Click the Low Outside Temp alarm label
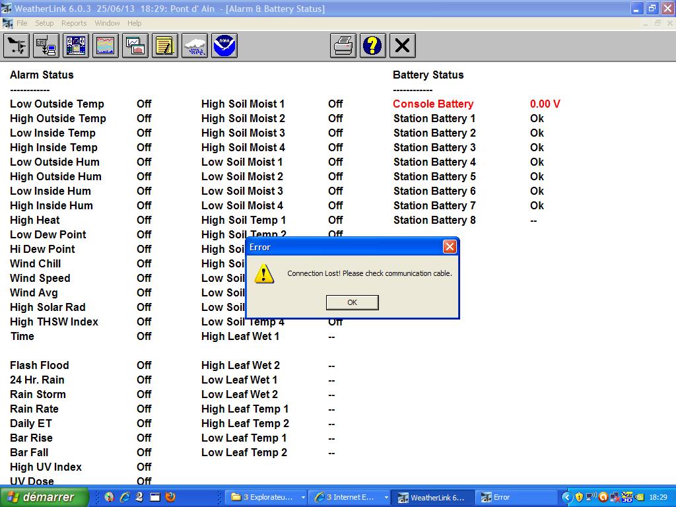Image resolution: width=676 pixels, height=507 pixels. (57, 104)
